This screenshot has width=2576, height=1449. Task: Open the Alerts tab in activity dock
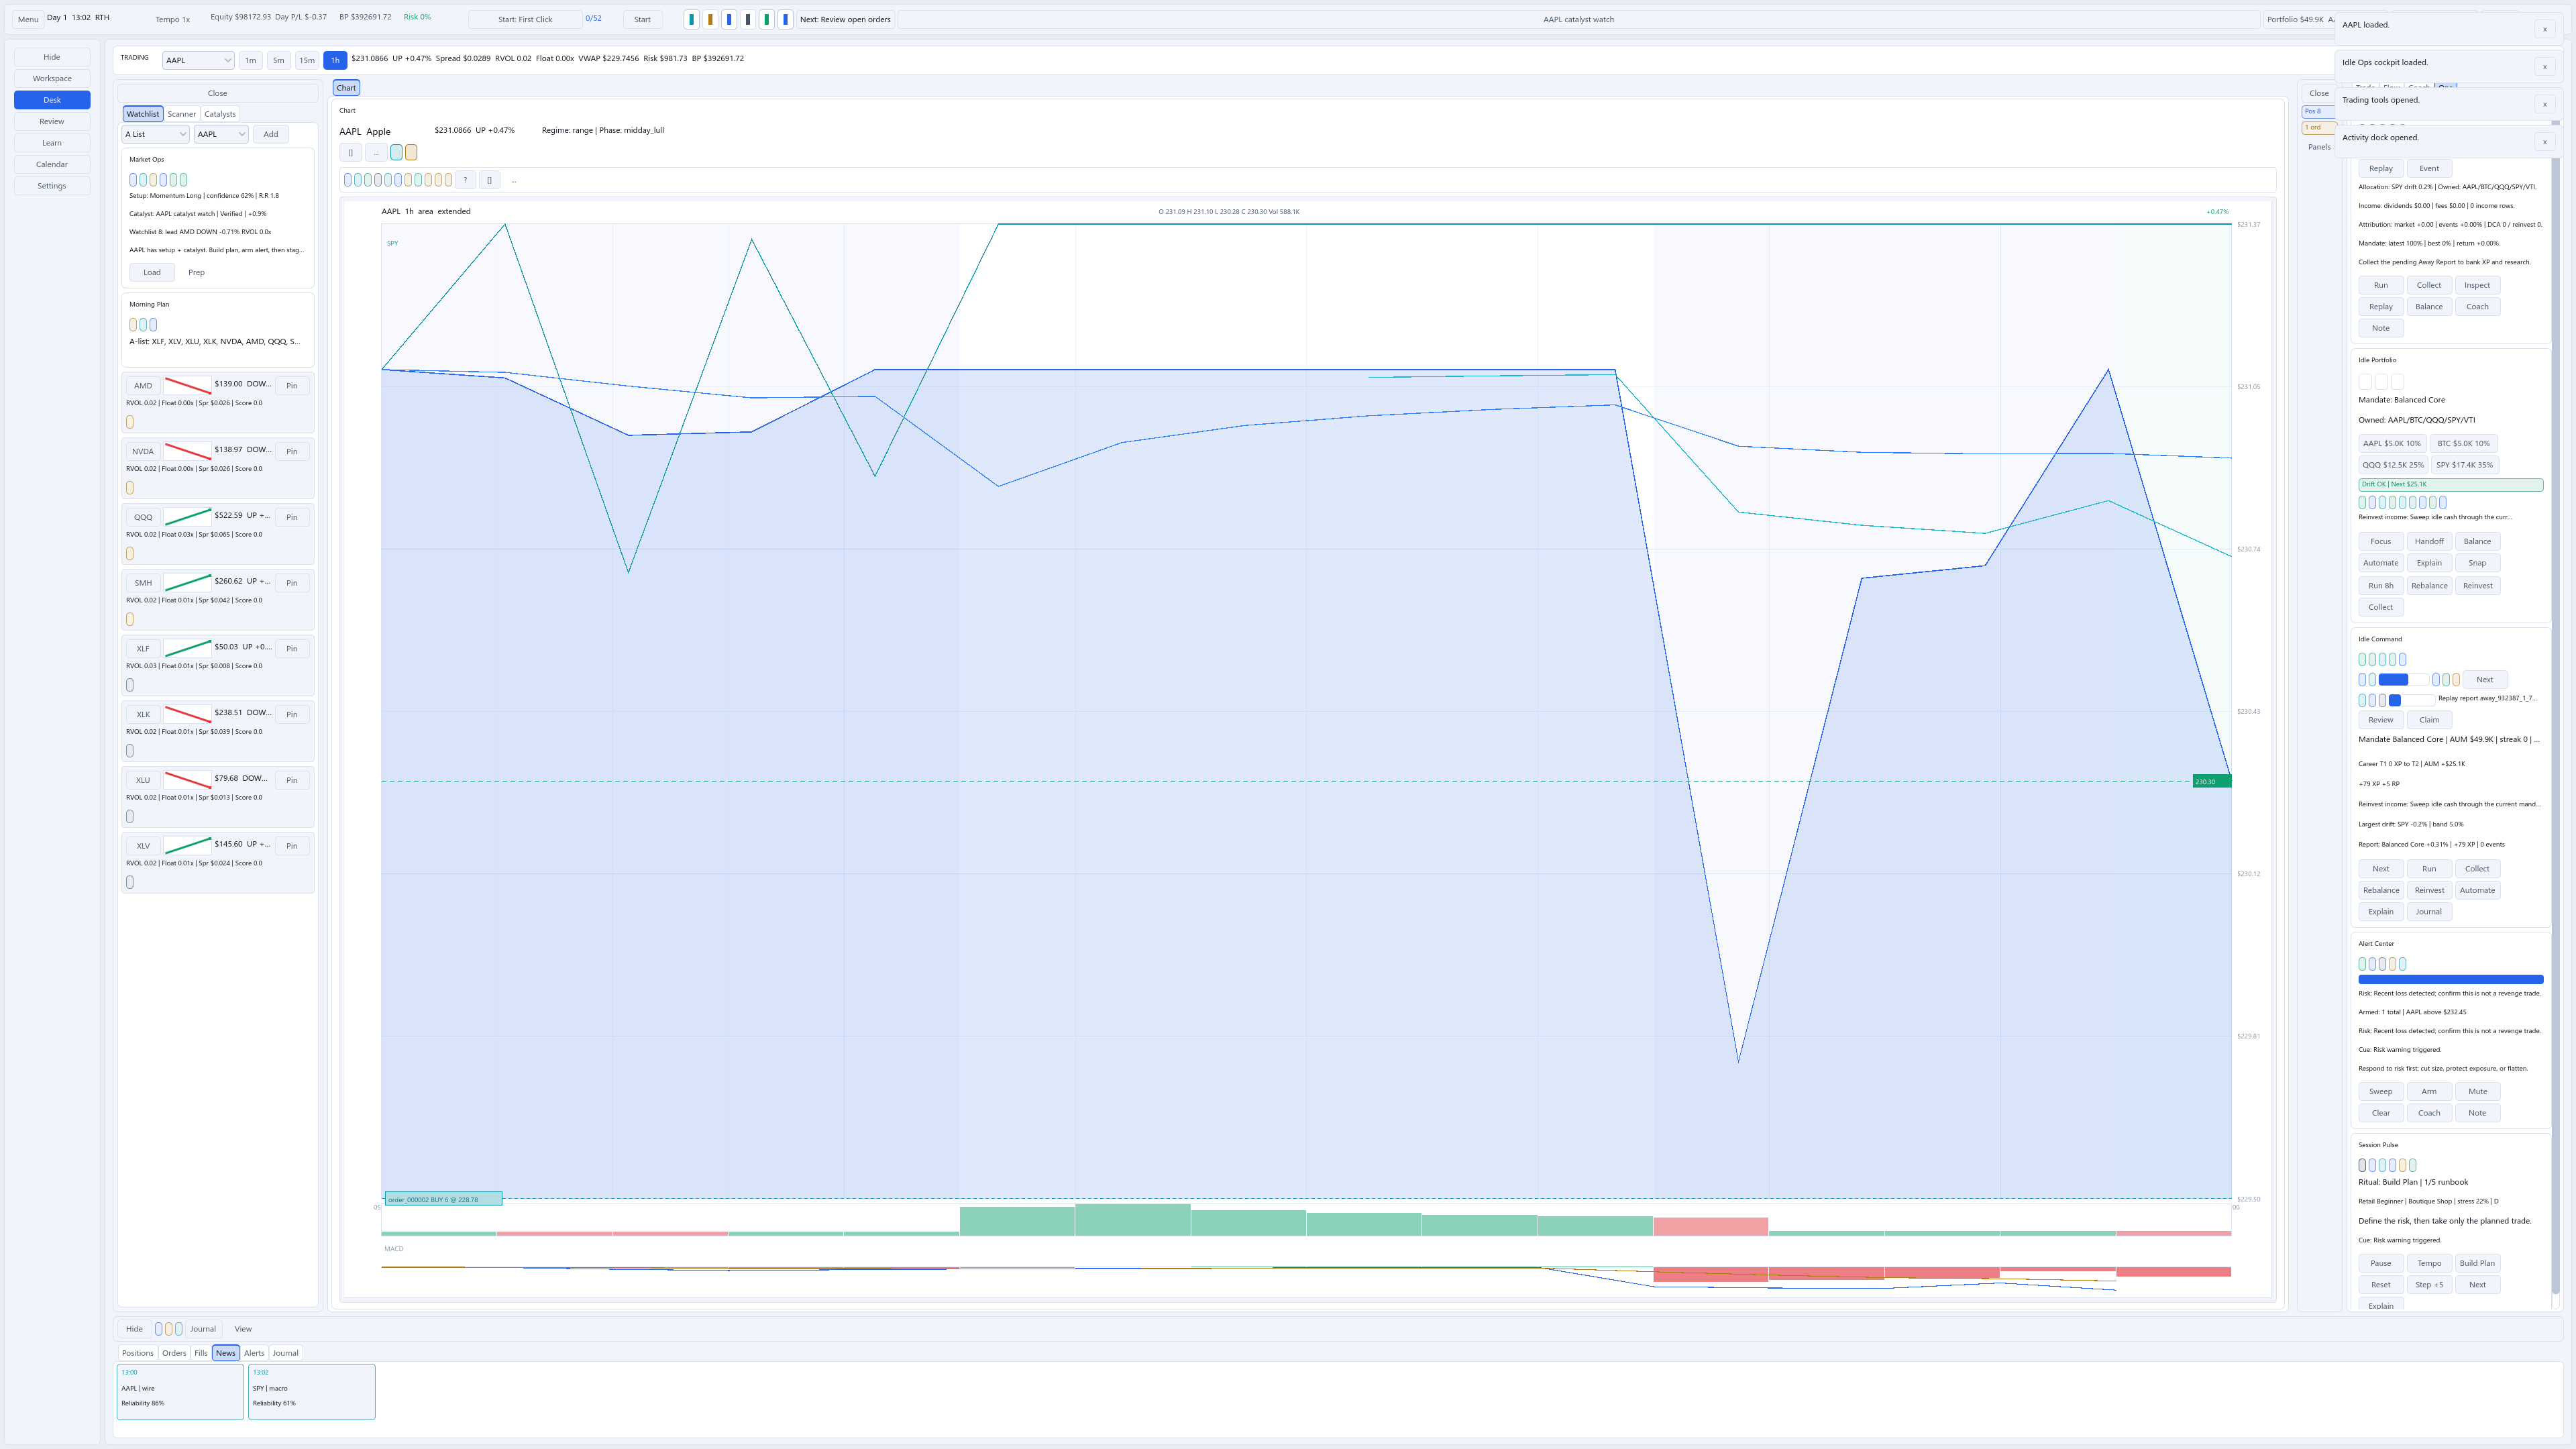click(x=254, y=1353)
